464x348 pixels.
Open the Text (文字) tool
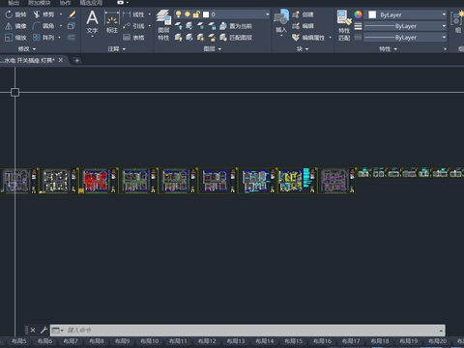pyautogui.click(x=92, y=22)
